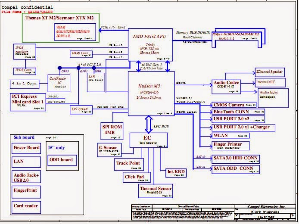Image resolution: width=299 pixels, height=224 pixels.
Task: Click the 'SATA1' line label
Action: pyautogui.click(x=201, y=167)
